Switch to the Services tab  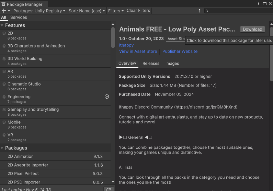click(x=19, y=18)
